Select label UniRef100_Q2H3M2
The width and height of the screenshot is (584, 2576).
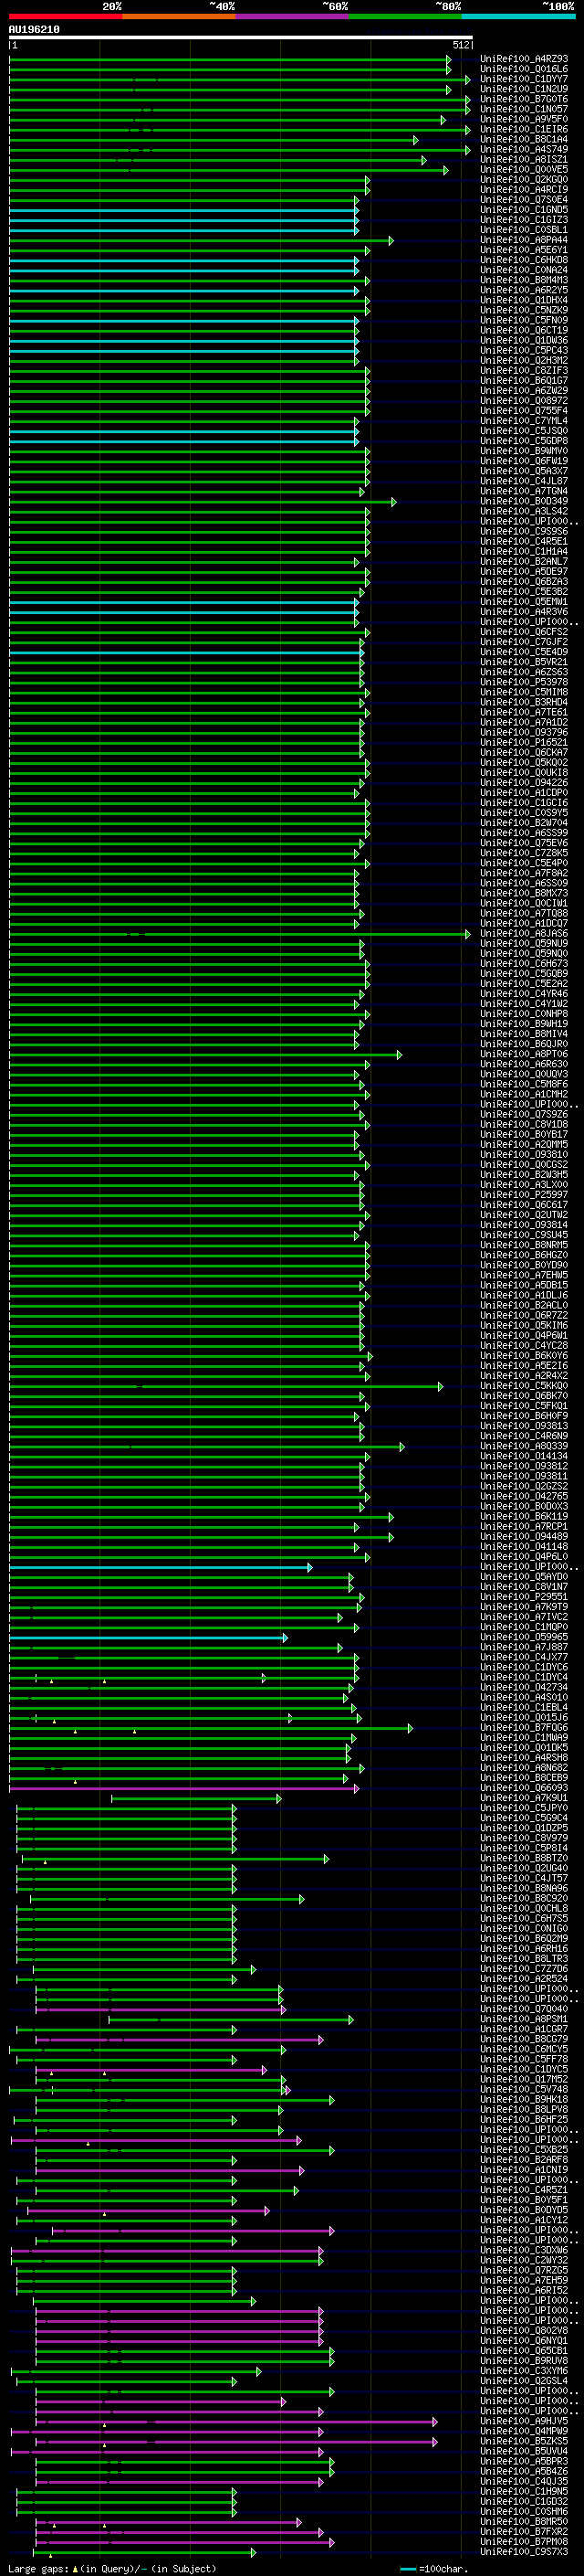524,361
